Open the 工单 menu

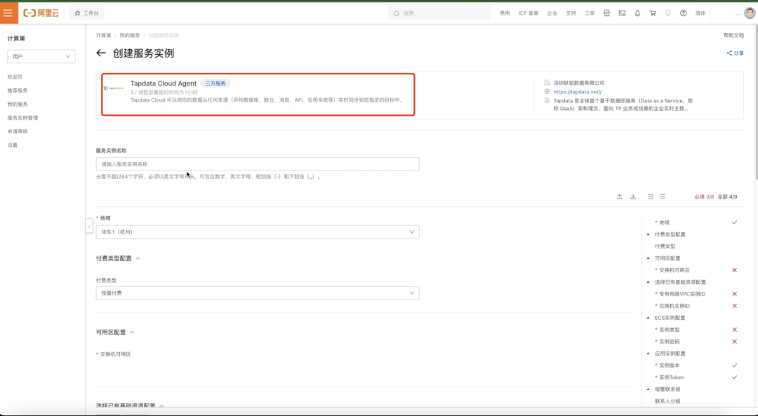click(x=590, y=13)
